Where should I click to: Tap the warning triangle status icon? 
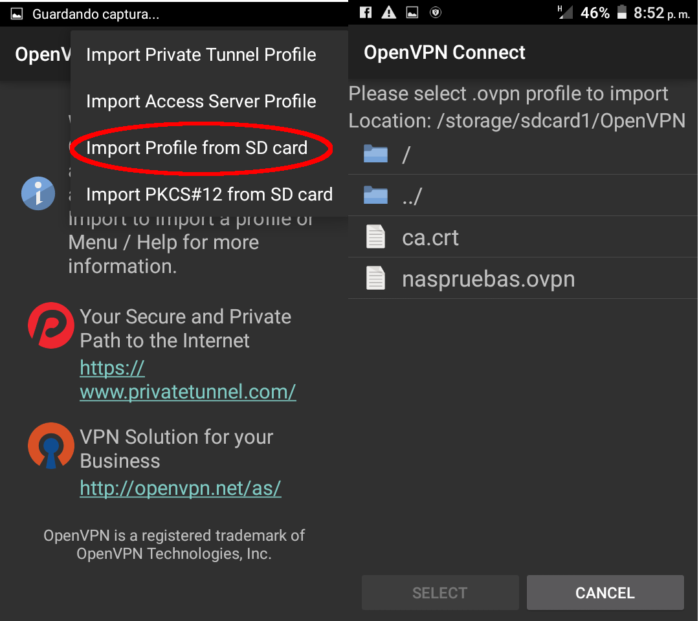389,12
